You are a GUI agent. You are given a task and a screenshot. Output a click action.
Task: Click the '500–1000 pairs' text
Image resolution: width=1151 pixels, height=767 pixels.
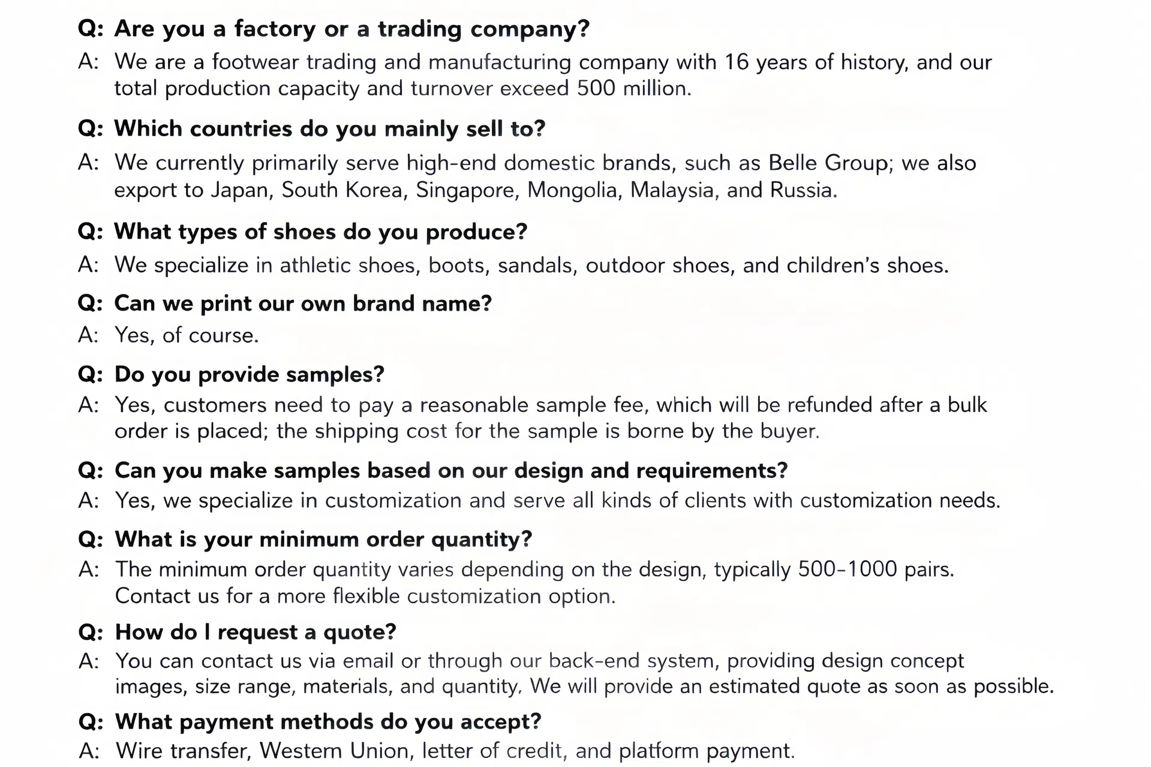tap(875, 569)
